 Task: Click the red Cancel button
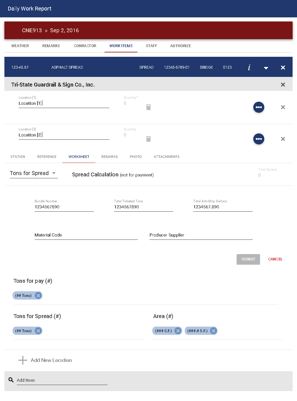[x=275, y=259]
